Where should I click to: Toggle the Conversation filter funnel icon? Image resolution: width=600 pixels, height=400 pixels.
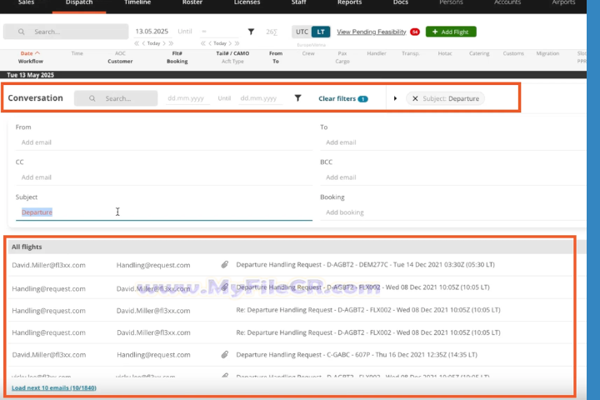click(297, 98)
